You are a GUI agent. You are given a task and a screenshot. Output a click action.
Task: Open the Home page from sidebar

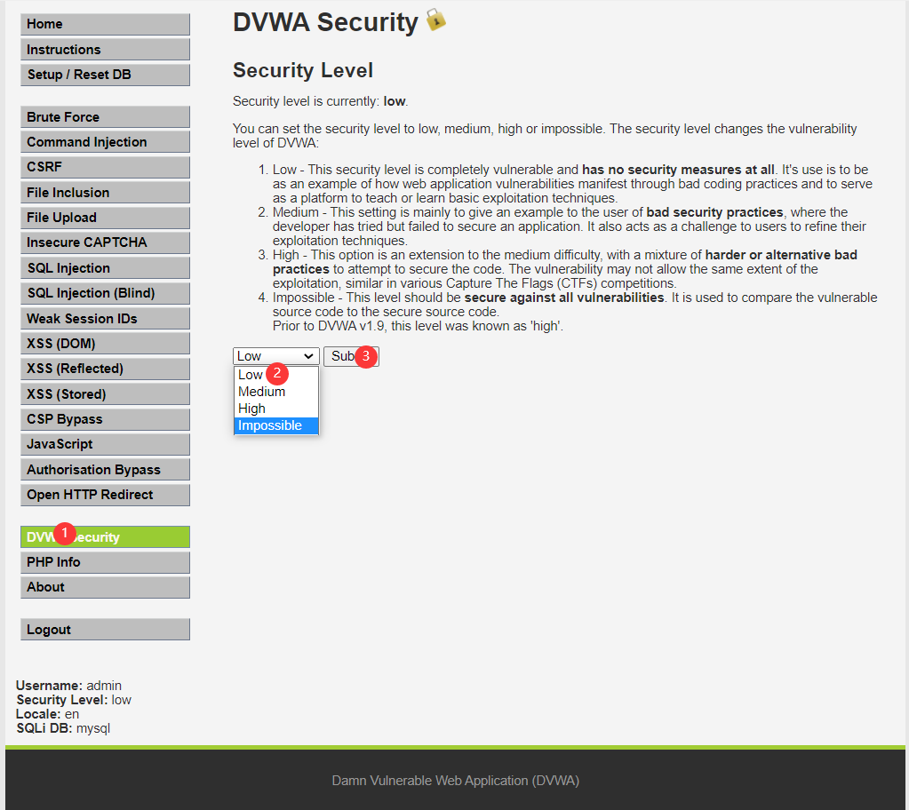[105, 24]
